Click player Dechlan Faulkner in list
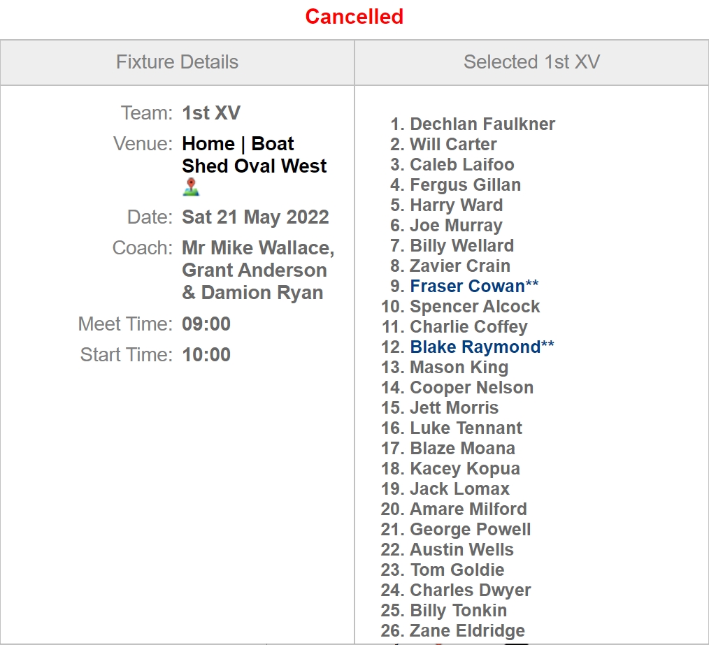 pyautogui.click(x=482, y=124)
